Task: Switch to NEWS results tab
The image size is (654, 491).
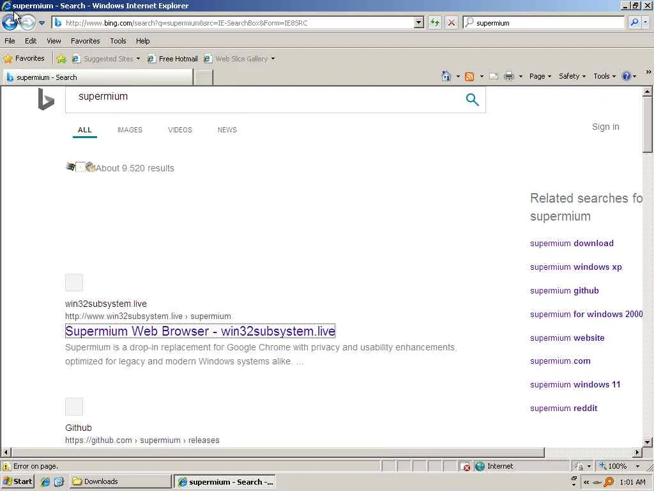Action: click(x=227, y=130)
